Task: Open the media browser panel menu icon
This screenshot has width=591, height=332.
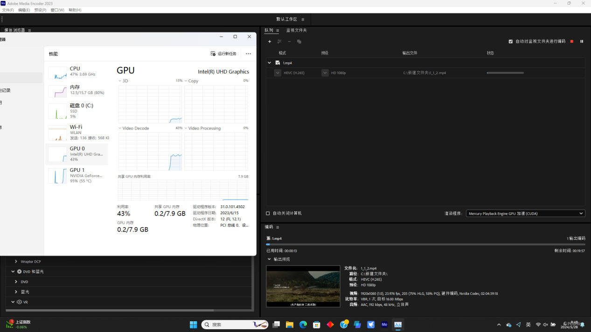Action: [x=29, y=30]
